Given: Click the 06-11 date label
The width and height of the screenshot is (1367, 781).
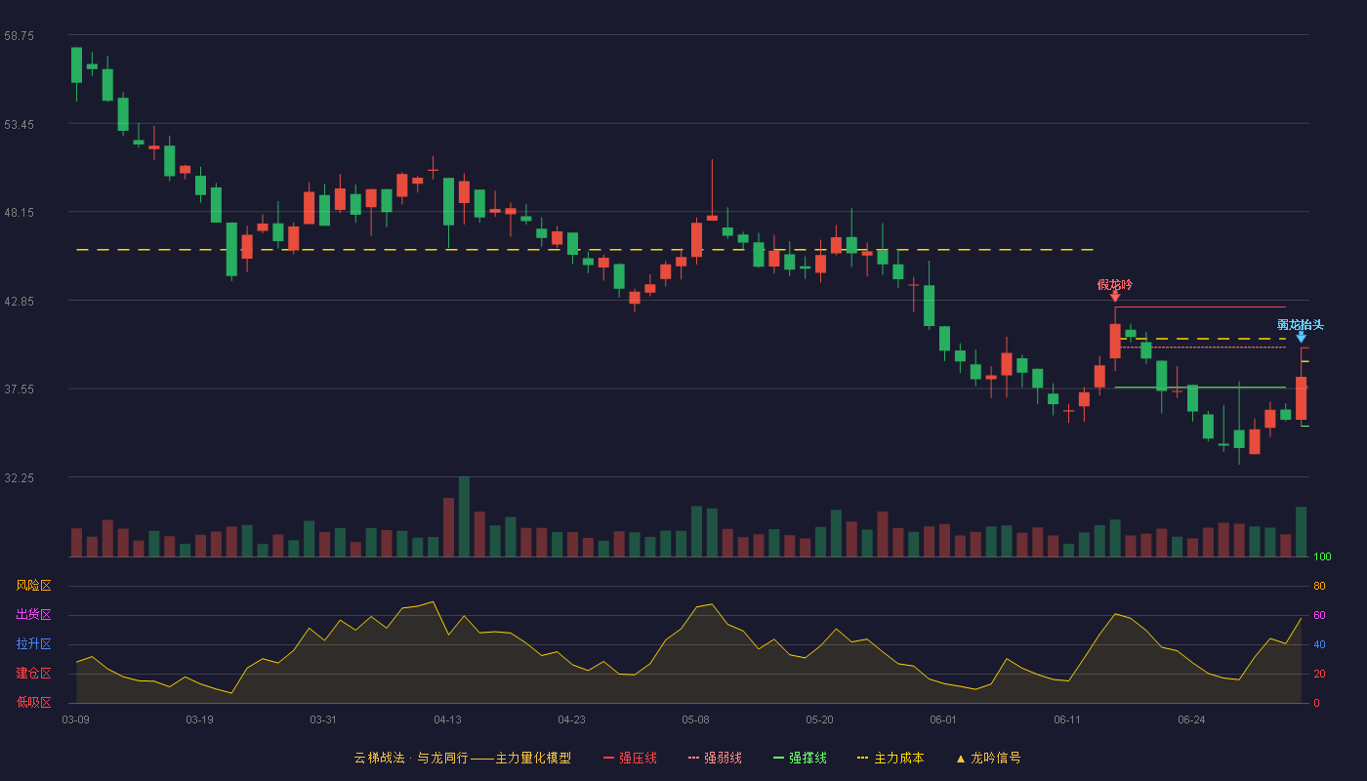Looking at the screenshot, I should point(1067,719).
